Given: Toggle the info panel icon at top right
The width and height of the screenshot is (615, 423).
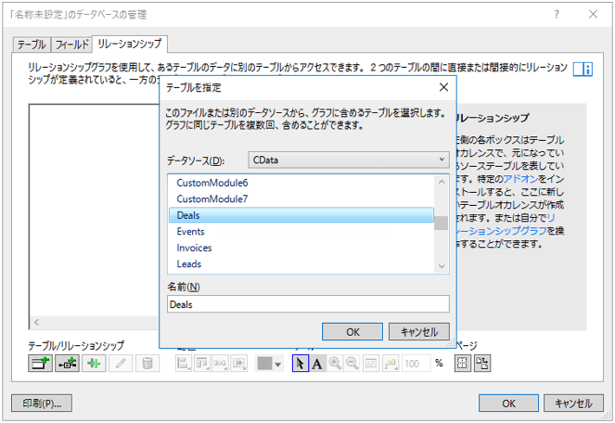Looking at the screenshot, I should (x=583, y=69).
